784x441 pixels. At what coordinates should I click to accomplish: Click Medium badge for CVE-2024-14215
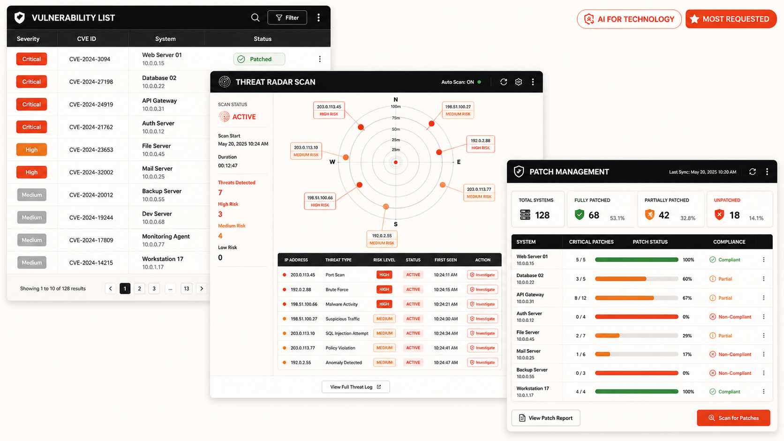click(31, 263)
